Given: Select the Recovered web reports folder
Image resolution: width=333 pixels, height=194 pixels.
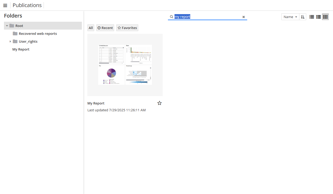Looking at the screenshot, I should click(x=38, y=34).
